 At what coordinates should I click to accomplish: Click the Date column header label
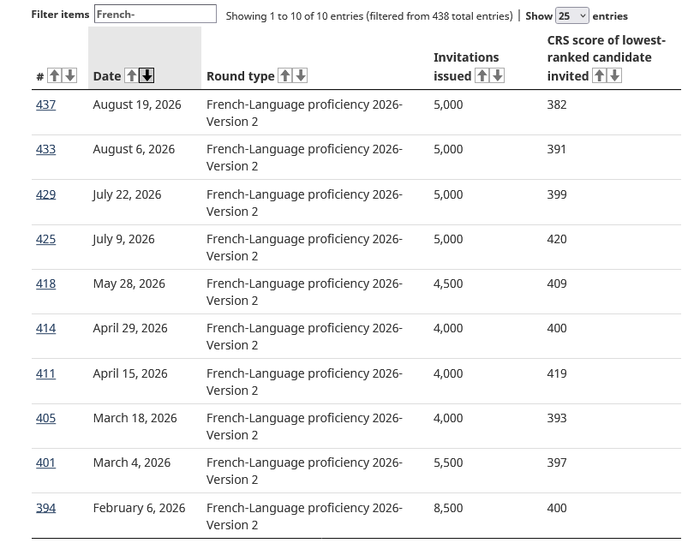(107, 76)
